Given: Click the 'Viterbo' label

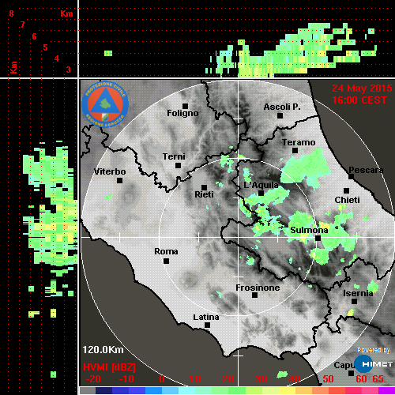Looking at the screenshot, I should pos(110,171).
